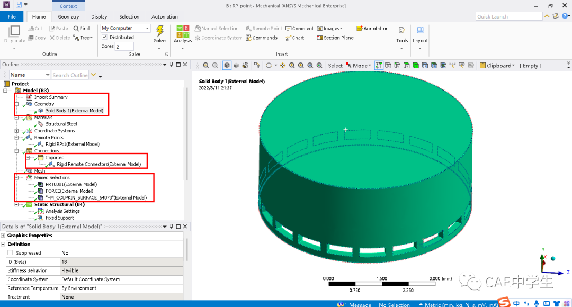Select Rigid Remote Connectors(External Model) tree item

coord(99,164)
